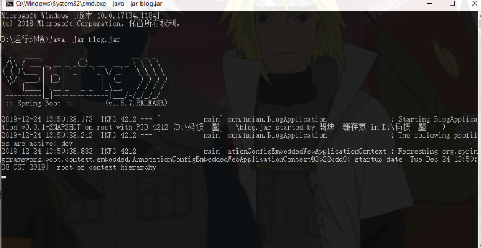Click the Microsoft Corporation copyright line
Screen dimensions: 481x248
tap(91, 23)
